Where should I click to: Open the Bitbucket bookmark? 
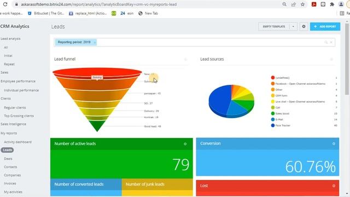click(x=46, y=13)
